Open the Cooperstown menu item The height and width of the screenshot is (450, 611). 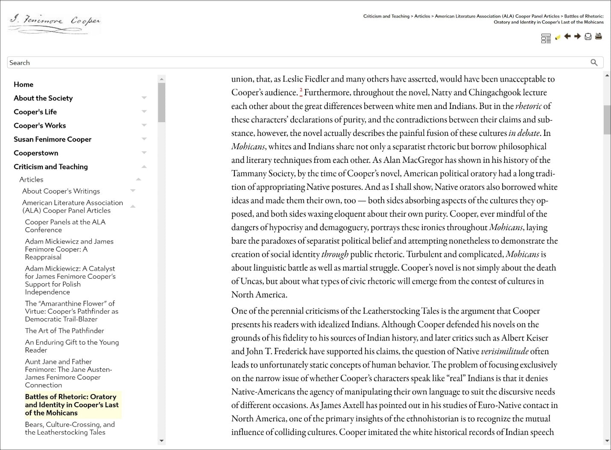[36, 153]
